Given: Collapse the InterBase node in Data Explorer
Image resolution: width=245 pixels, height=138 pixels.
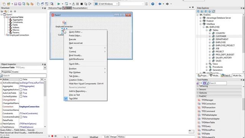Looking at the screenshot, I should [201, 24].
